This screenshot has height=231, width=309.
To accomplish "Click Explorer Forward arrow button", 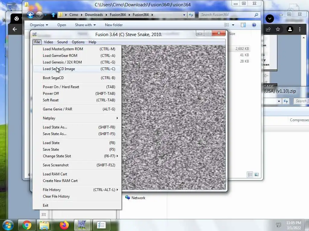I will click(x=40, y=15).
